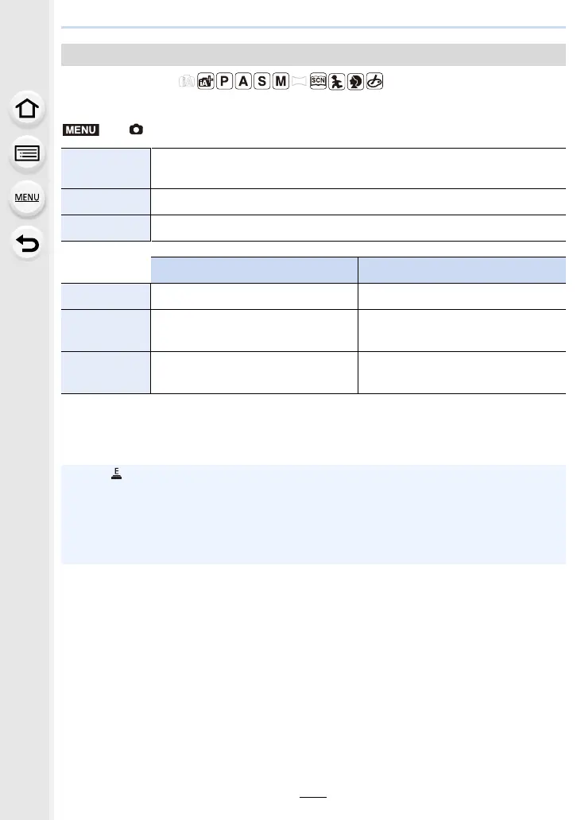The width and height of the screenshot is (577, 820).
Task: Open the round MENU button in sidebar
Action: [x=27, y=198]
